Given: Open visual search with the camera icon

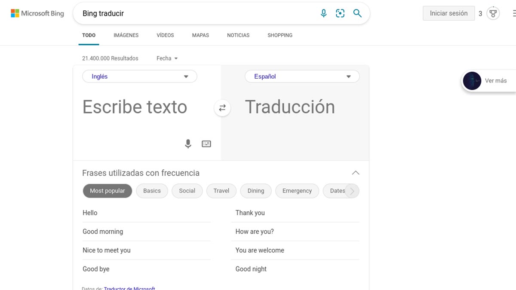Looking at the screenshot, I should pyautogui.click(x=340, y=13).
